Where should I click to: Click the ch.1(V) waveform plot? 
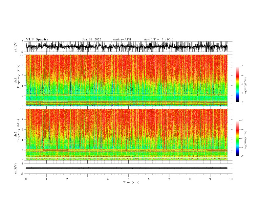127,47
